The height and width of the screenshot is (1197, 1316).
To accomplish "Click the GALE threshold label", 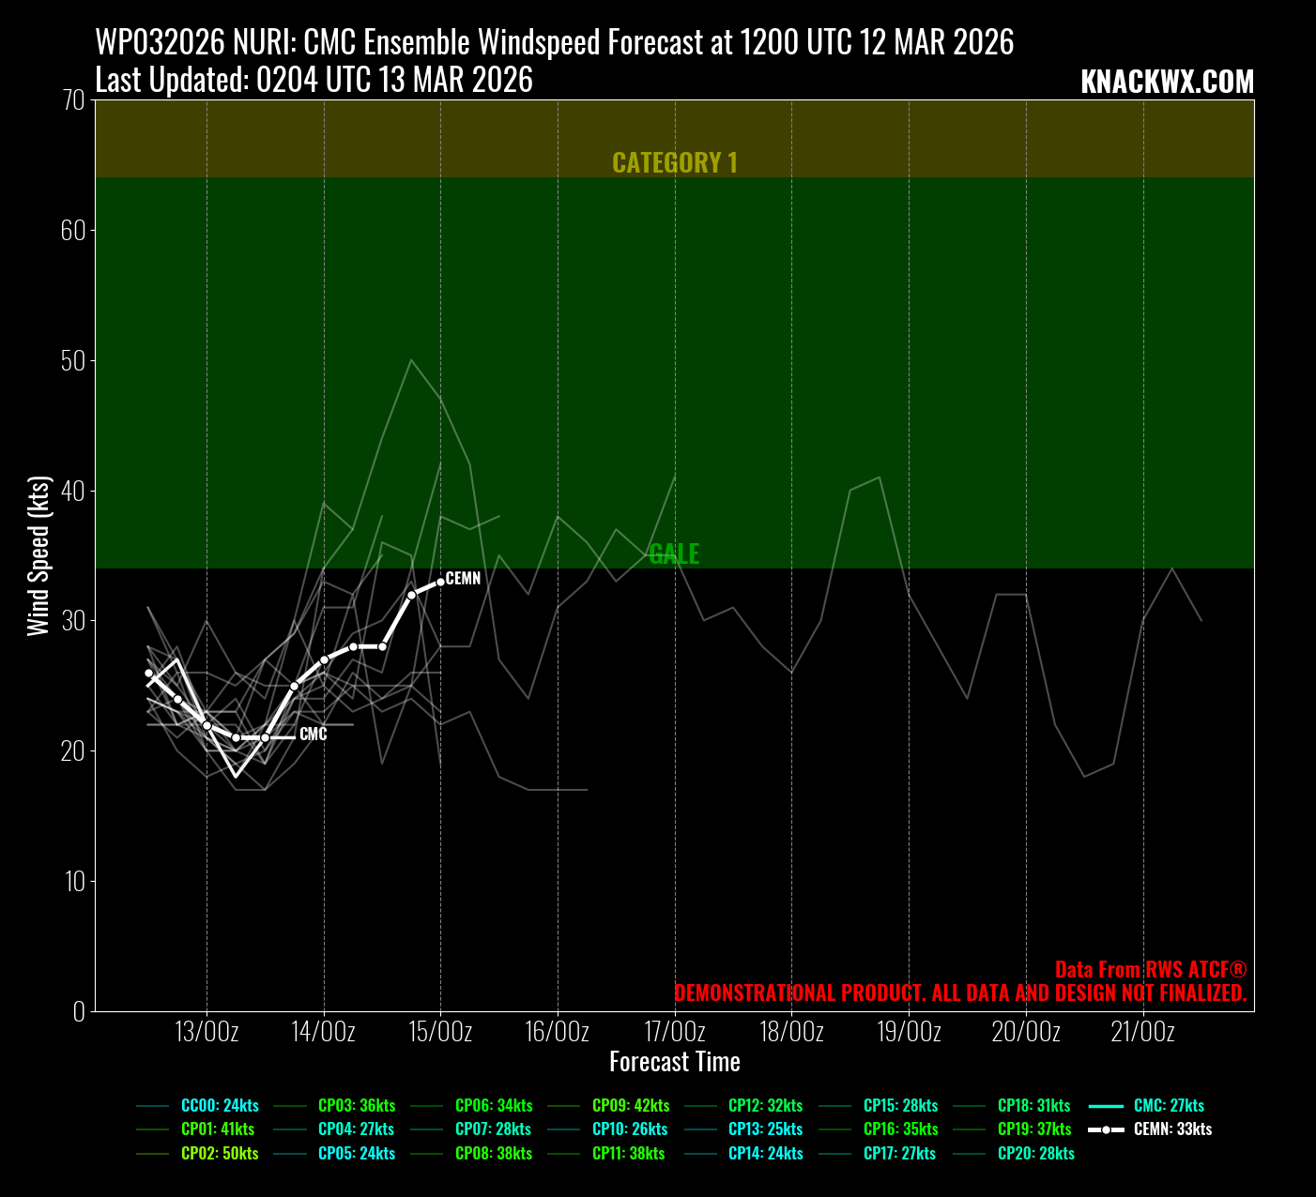I will [x=674, y=554].
